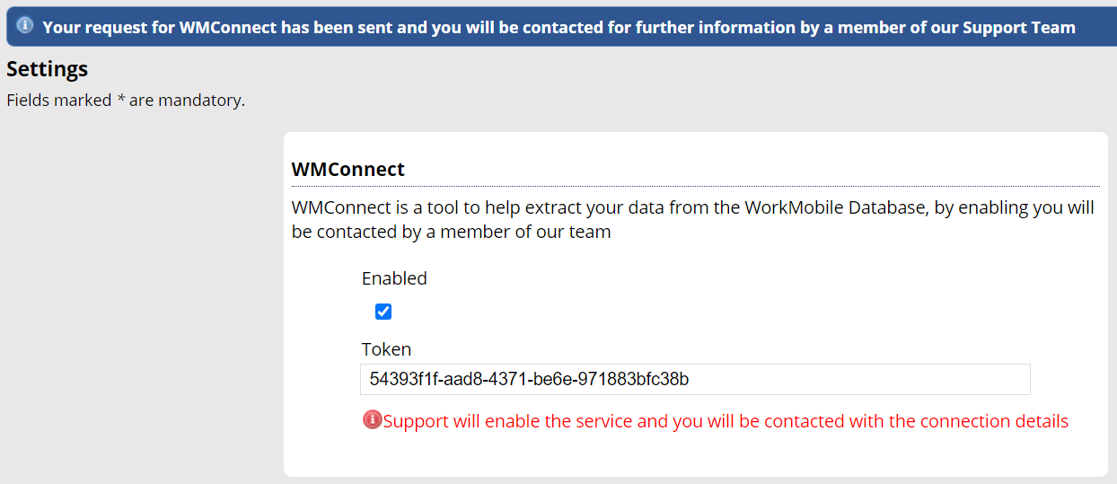Image resolution: width=1117 pixels, height=484 pixels.
Task: Click the blue info icon in the banner
Action: 25,25
